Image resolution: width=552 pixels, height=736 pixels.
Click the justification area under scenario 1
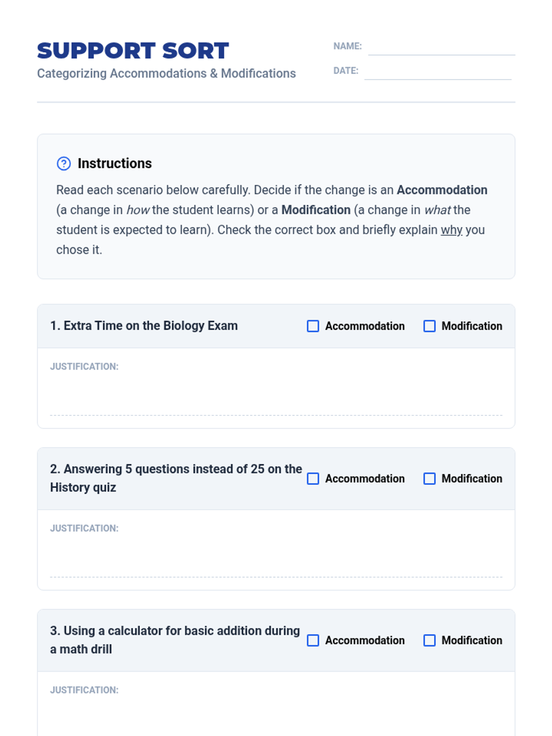(276, 396)
